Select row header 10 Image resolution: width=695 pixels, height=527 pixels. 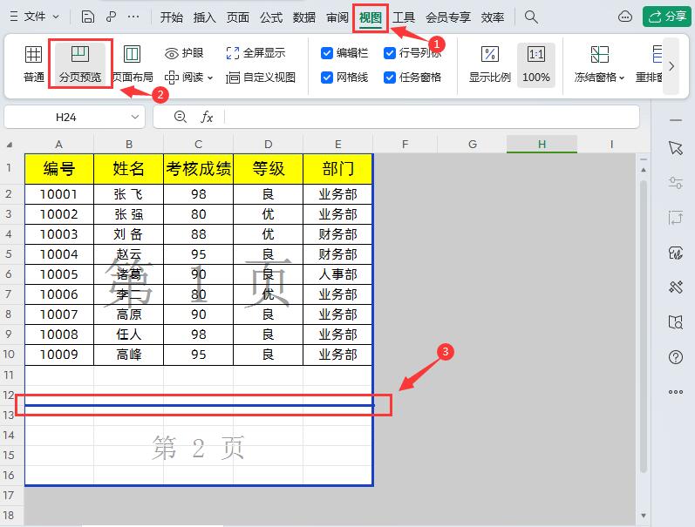(x=9, y=355)
